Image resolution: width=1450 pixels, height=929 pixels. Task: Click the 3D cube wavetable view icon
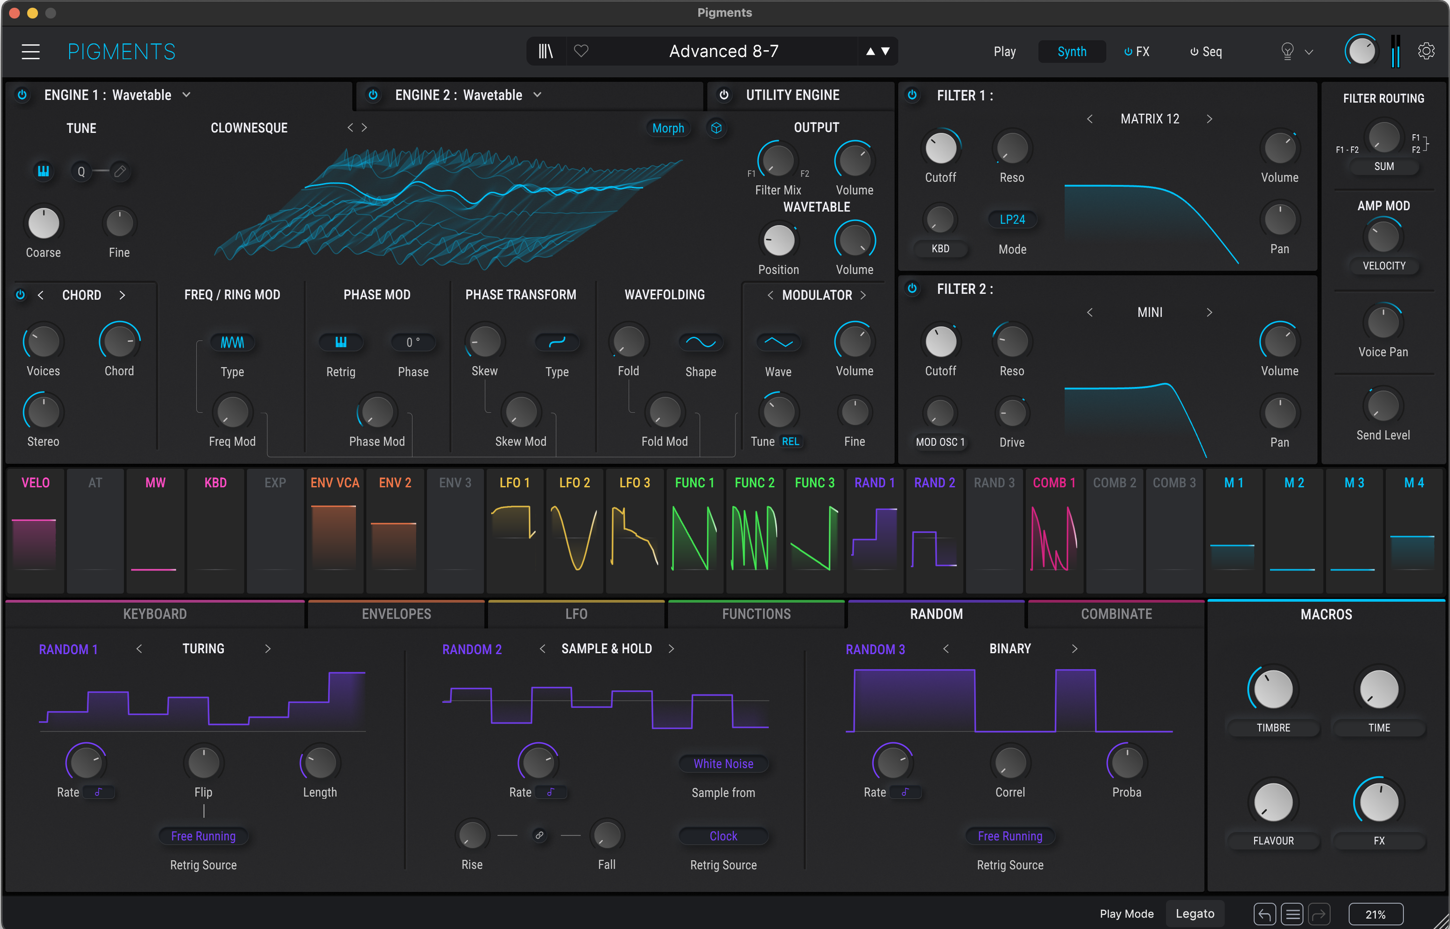click(717, 128)
